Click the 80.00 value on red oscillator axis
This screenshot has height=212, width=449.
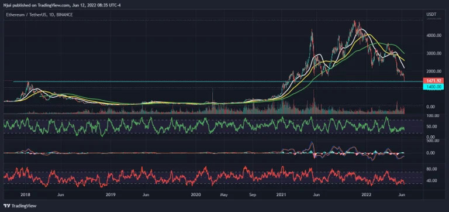(431, 169)
